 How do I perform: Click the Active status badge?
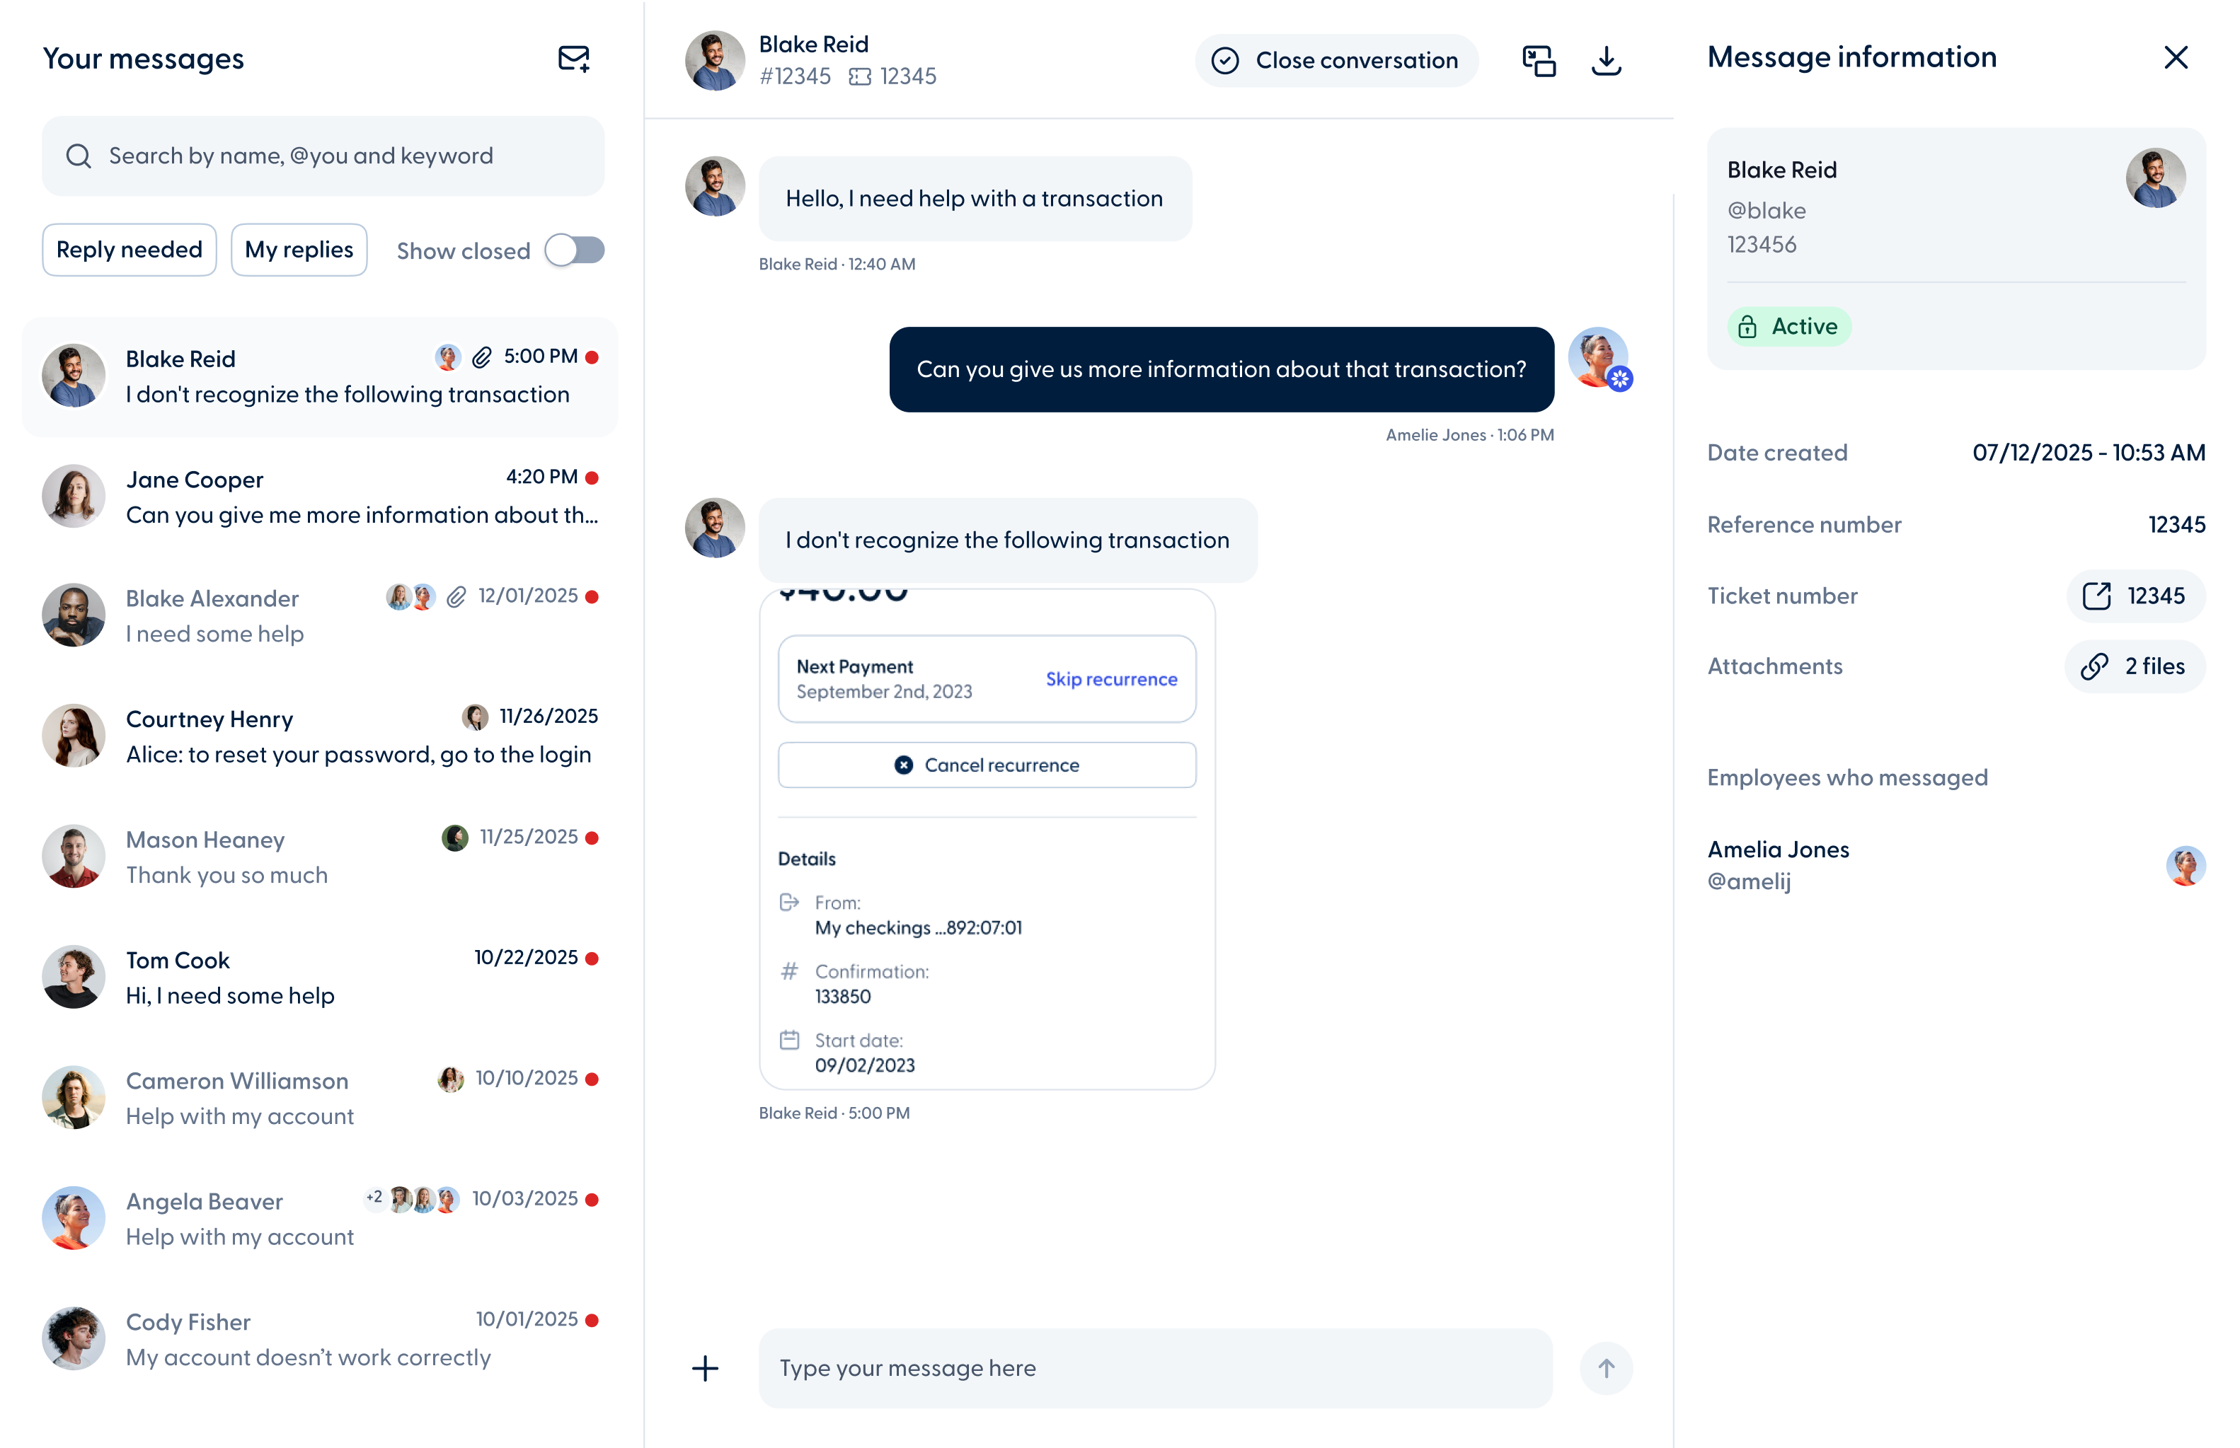click(x=1788, y=326)
